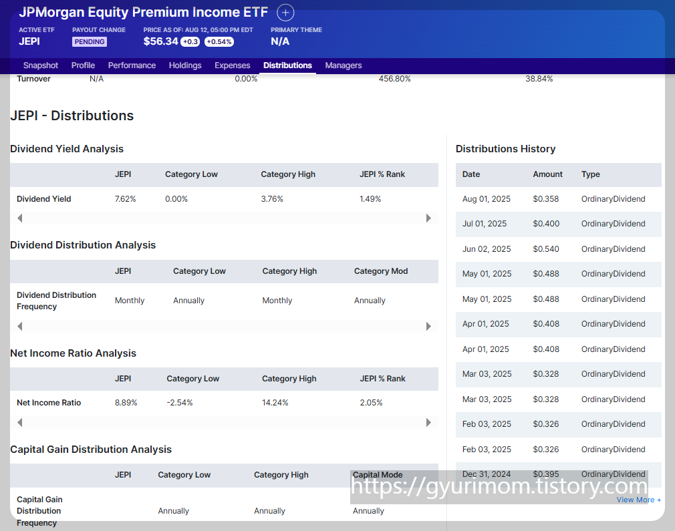The width and height of the screenshot is (675, 531).
Task: Click the 456.80% turnover value
Action: point(395,79)
